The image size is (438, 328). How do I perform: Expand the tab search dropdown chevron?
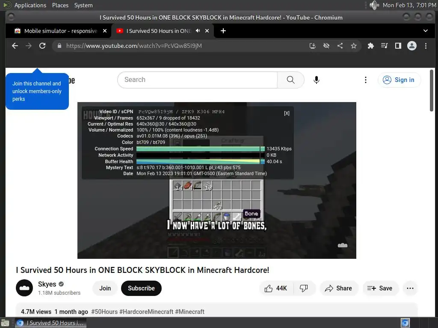(x=426, y=31)
